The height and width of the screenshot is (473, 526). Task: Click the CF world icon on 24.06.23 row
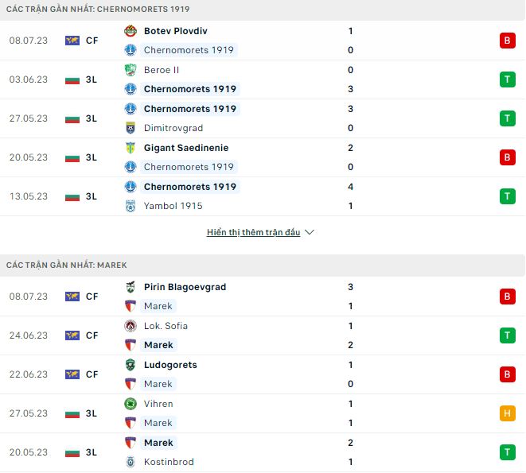[x=72, y=335]
